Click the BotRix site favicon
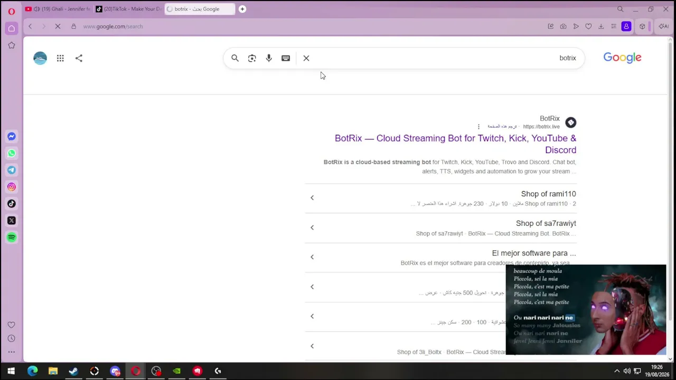 click(571, 122)
